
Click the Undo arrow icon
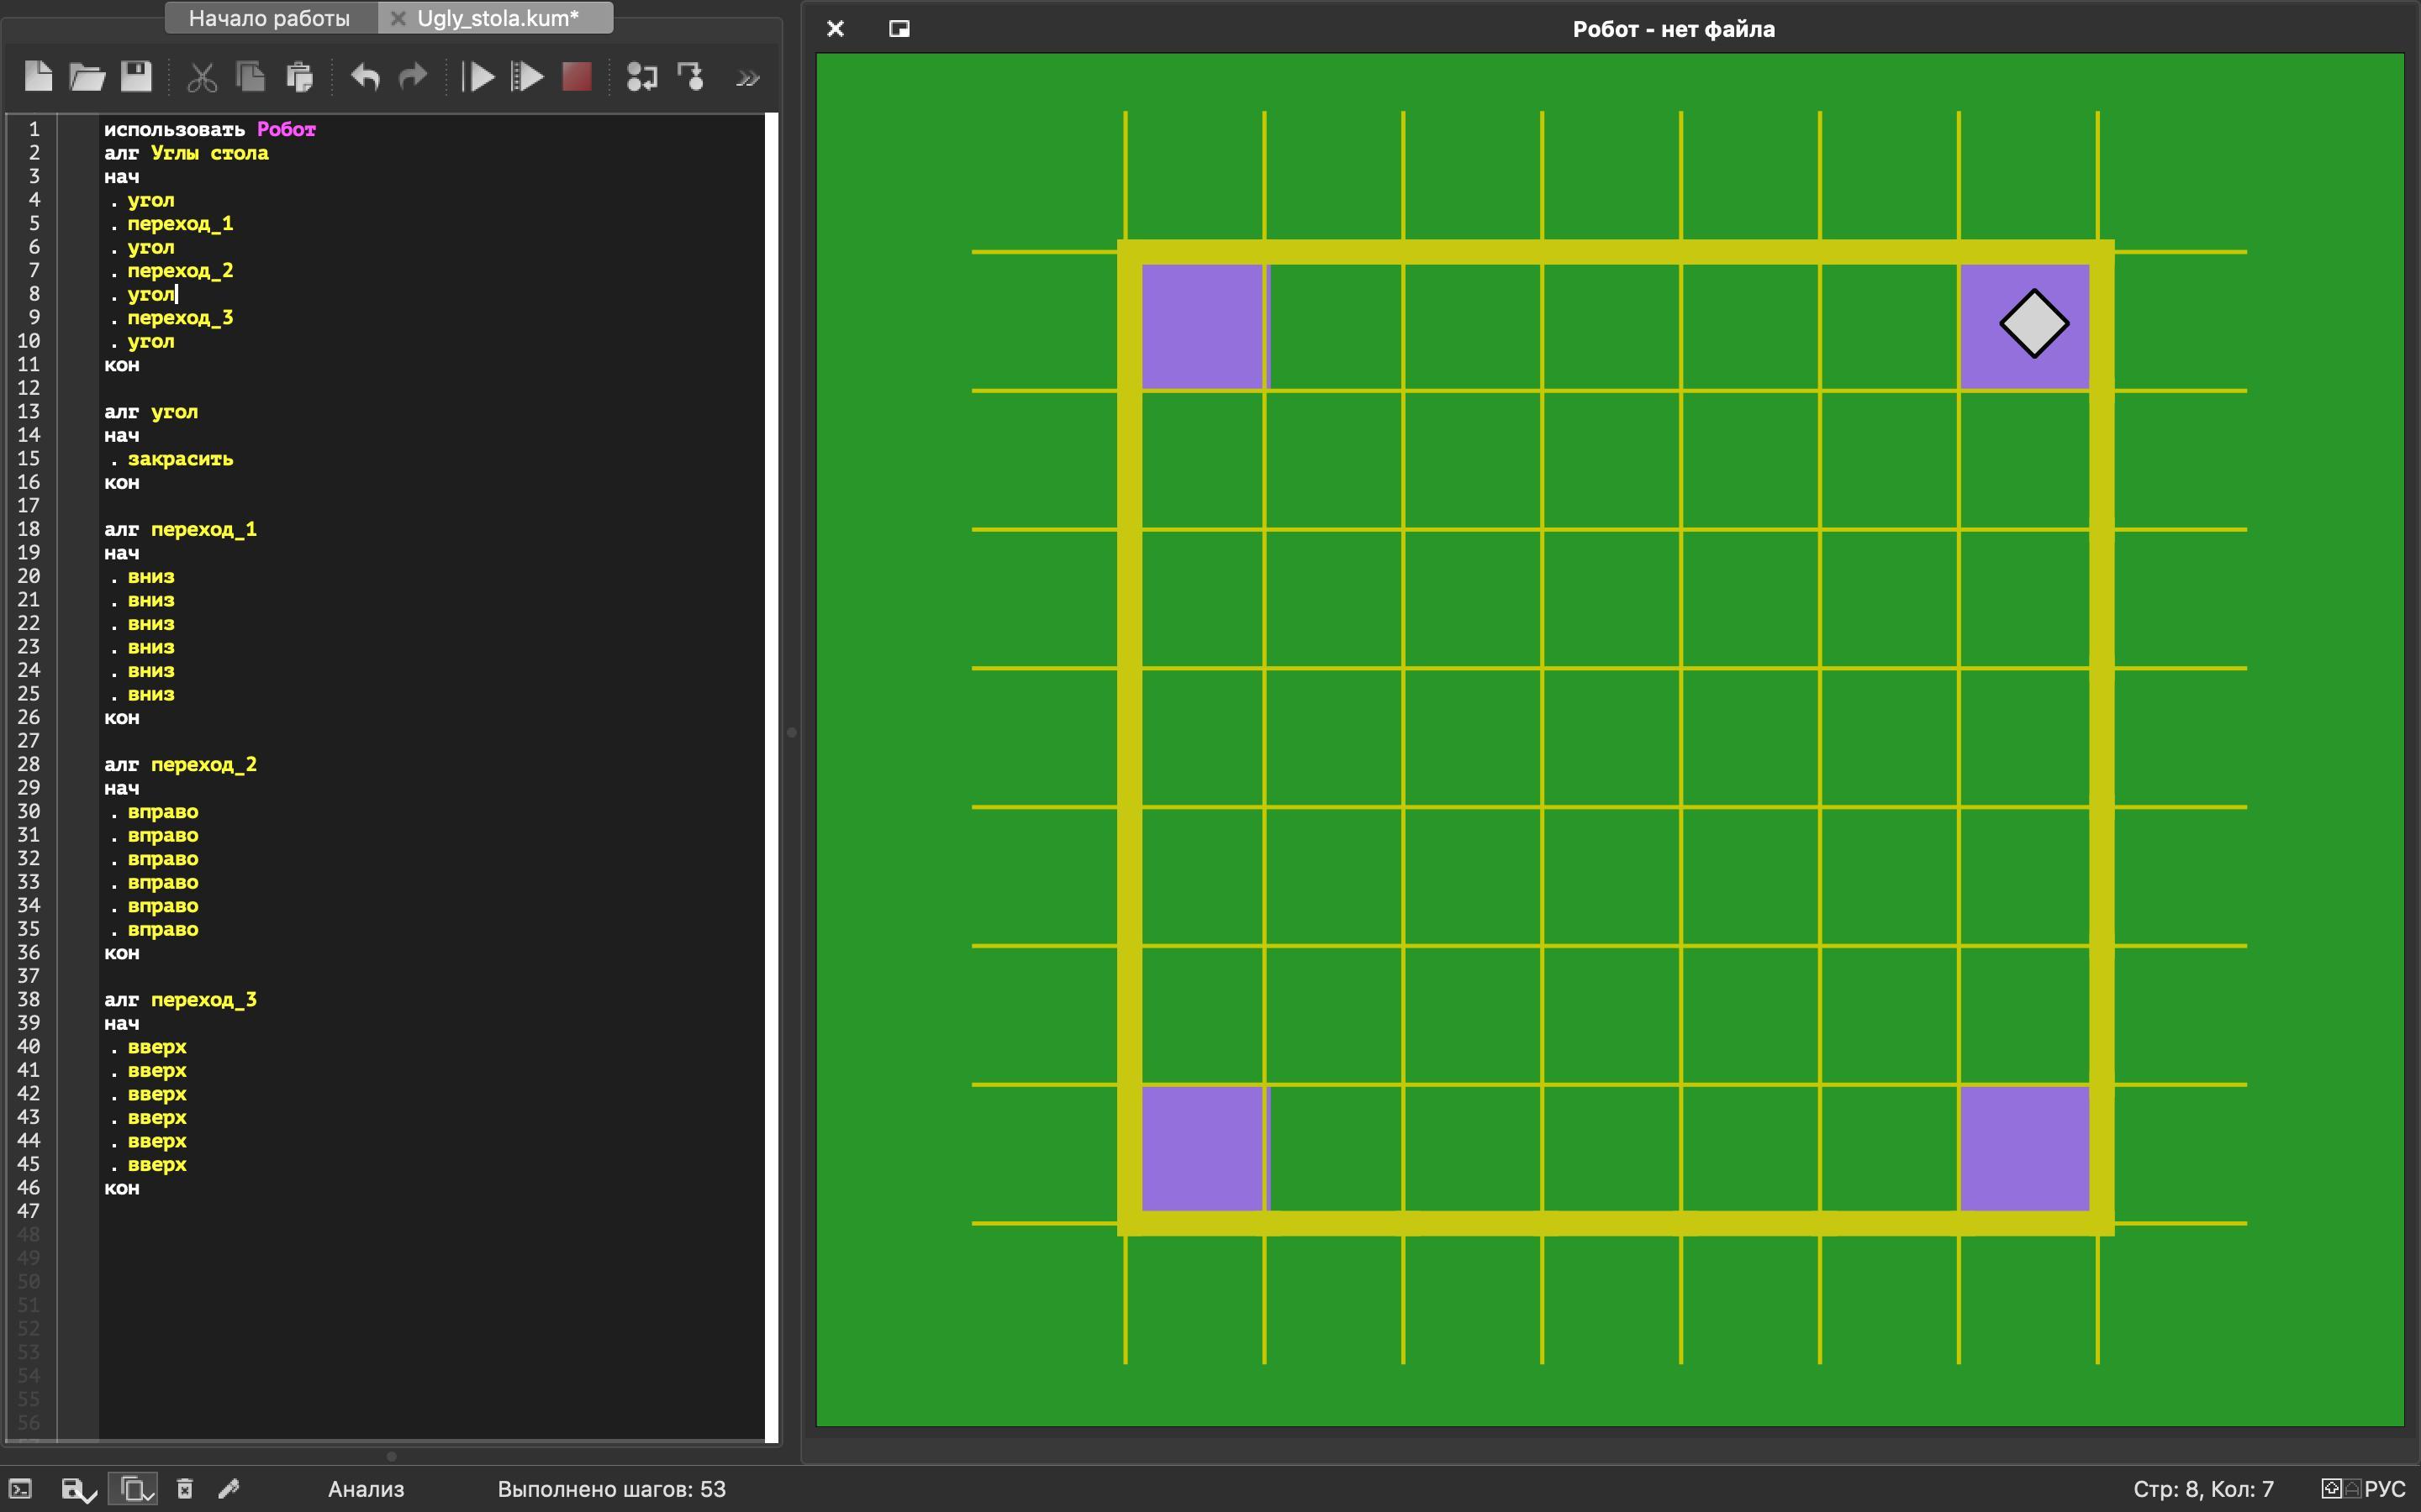[365, 77]
